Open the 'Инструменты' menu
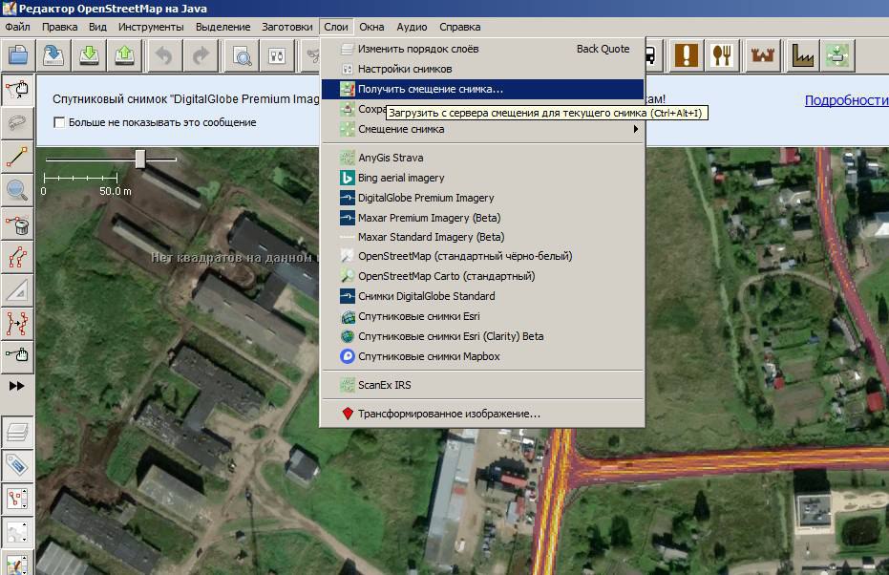The width and height of the screenshot is (889, 575). point(151,27)
